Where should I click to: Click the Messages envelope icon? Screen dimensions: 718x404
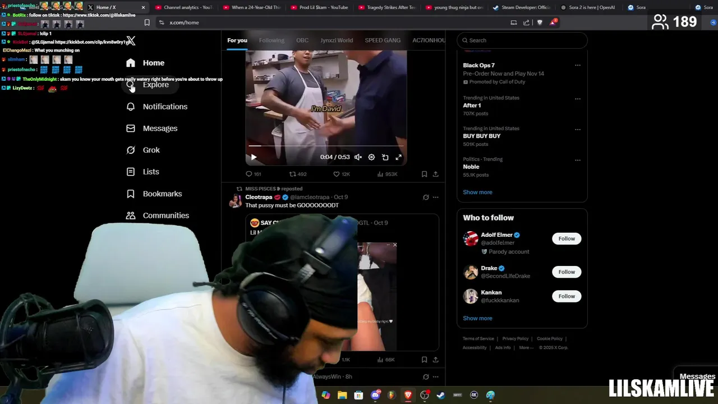tap(131, 128)
